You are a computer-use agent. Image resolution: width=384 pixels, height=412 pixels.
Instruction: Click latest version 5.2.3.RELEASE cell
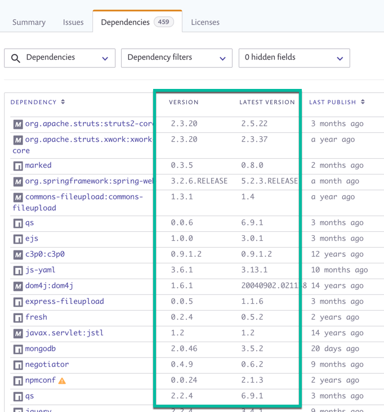click(x=269, y=181)
